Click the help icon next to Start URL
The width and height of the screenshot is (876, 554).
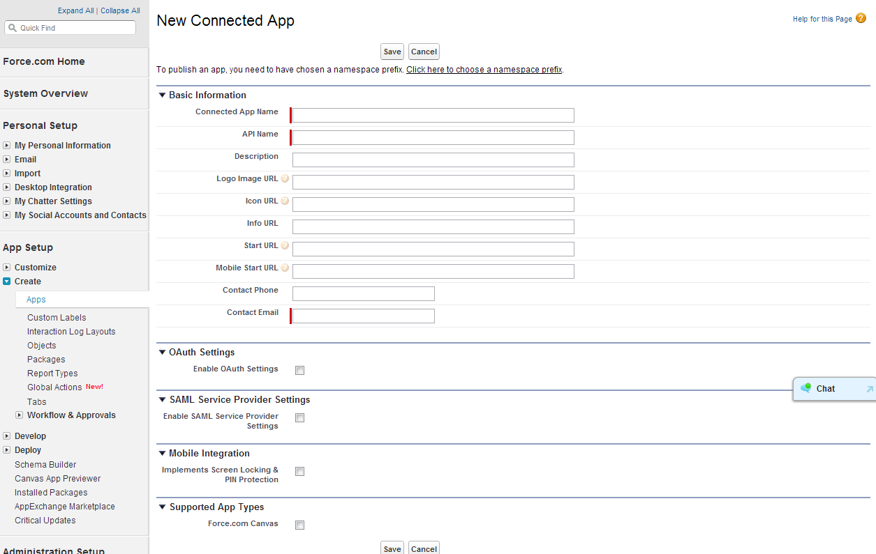click(285, 246)
